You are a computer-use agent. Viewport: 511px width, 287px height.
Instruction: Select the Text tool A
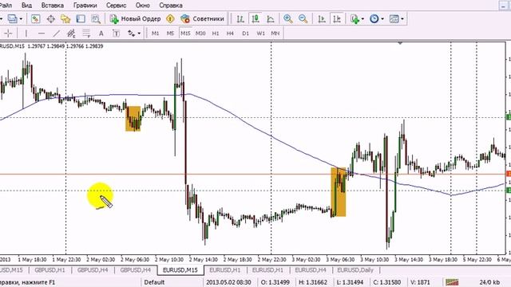point(101,33)
